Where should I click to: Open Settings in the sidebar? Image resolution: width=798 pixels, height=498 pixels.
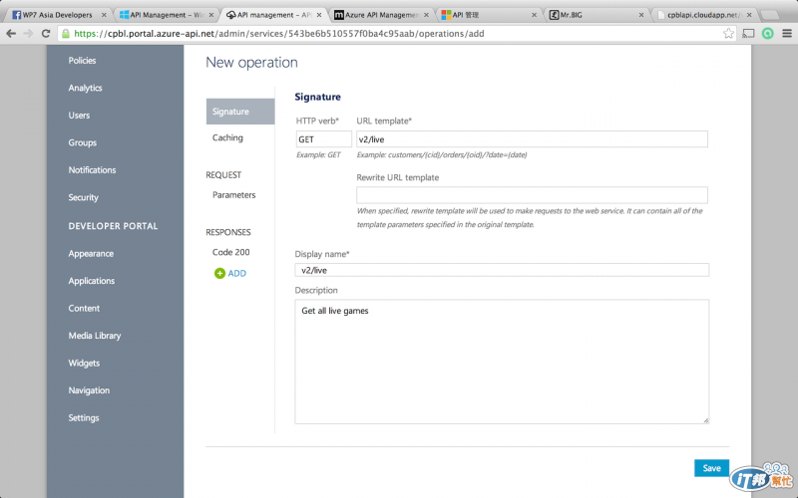(84, 418)
